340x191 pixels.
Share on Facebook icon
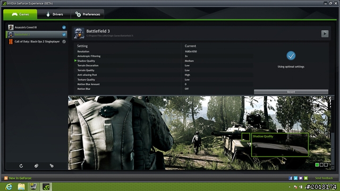(x=291, y=178)
